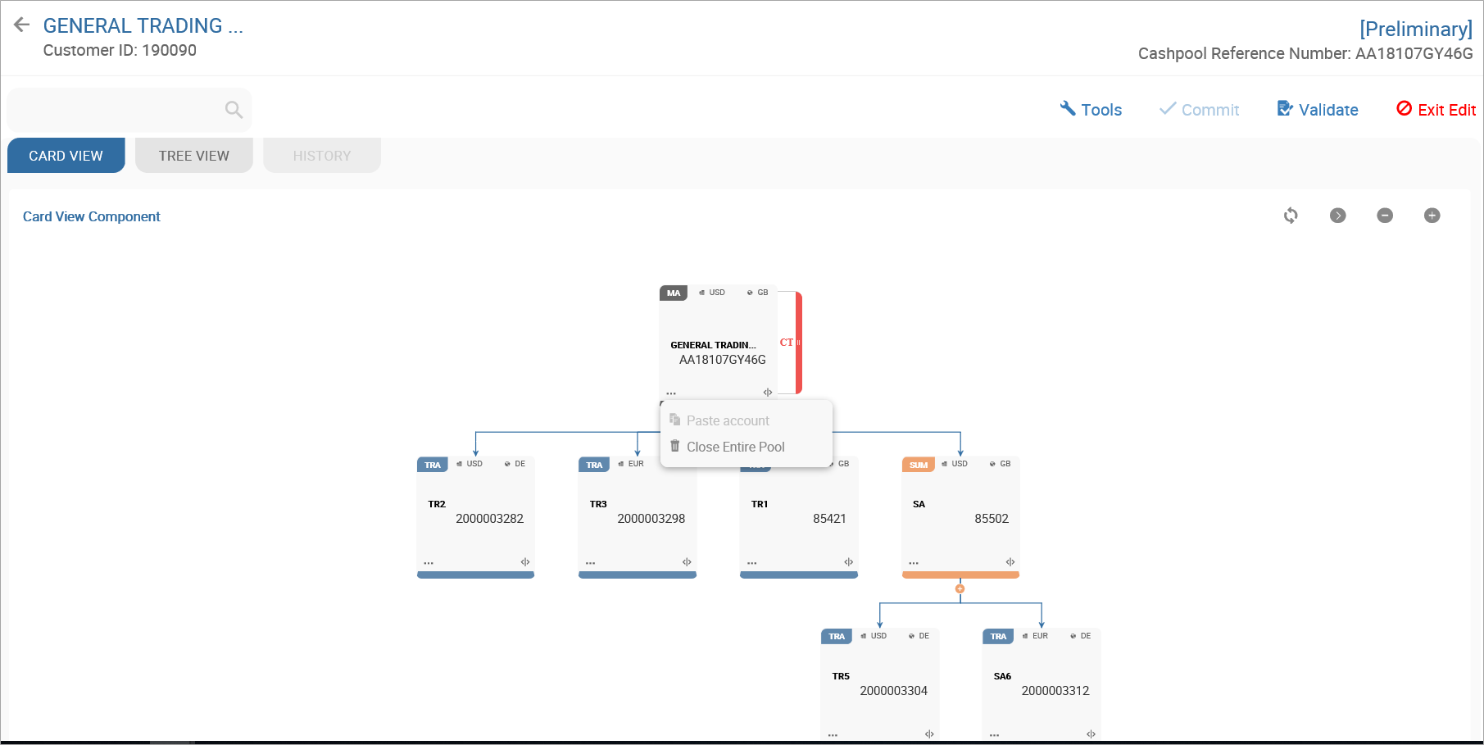The height and width of the screenshot is (745, 1484).
Task: Choose Close Entire Pool from context menu
Action: [735, 447]
